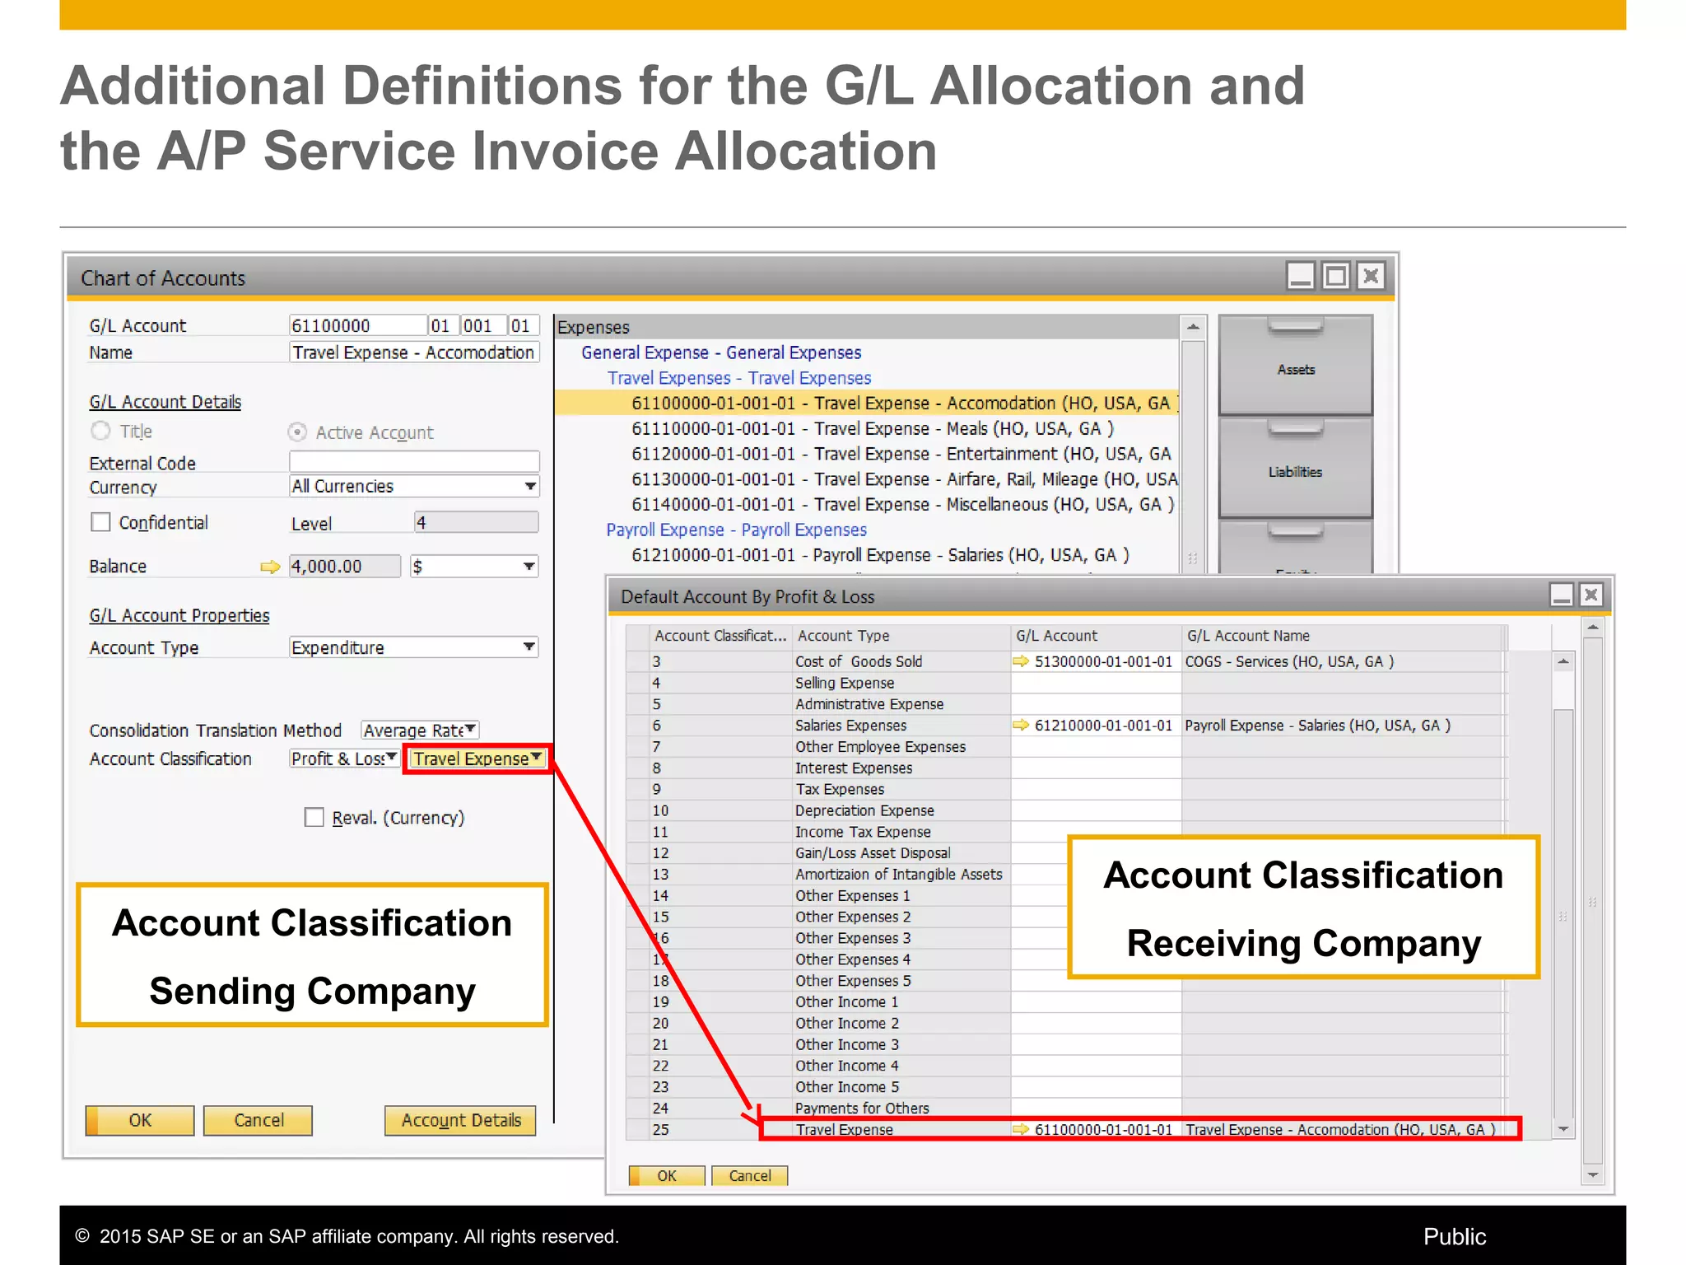Click link arrow beside account 51300000-01-001-01
This screenshot has height=1265, width=1686.
pyautogui.click(x=1021, y=661)
